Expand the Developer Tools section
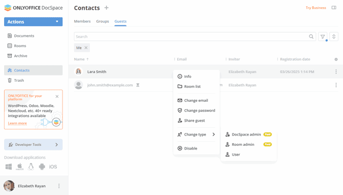343x195 pixels. pyautogui.click(x=33, y=145)
